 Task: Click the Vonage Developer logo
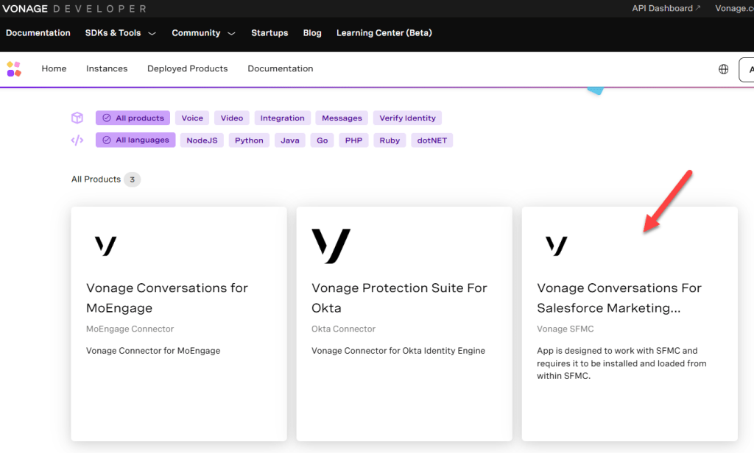point(74,9)
